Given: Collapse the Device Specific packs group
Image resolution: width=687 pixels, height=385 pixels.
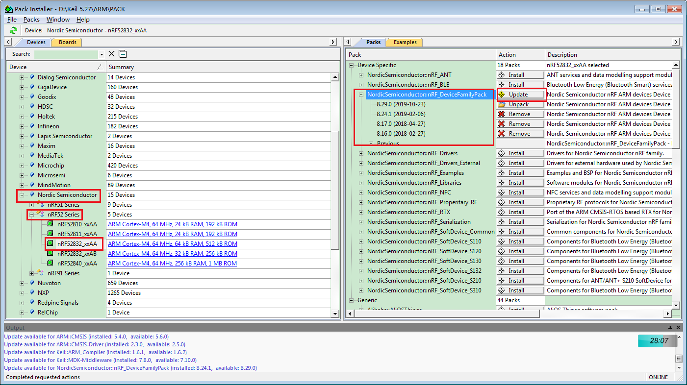Looking at the screenshot, I should click(351, 65).
